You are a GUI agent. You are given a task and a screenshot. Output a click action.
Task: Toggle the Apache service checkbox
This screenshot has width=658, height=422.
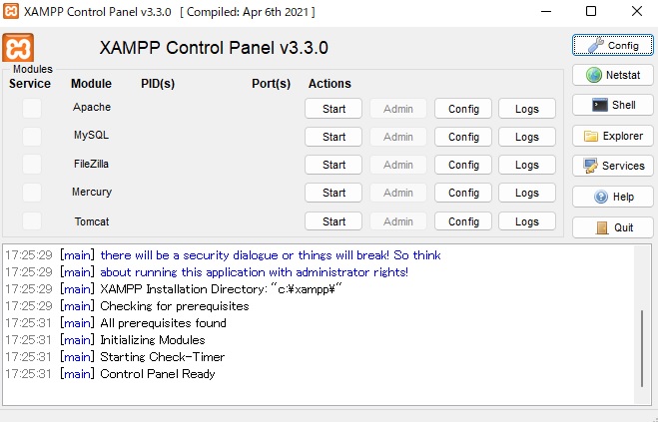pos(32,108)
